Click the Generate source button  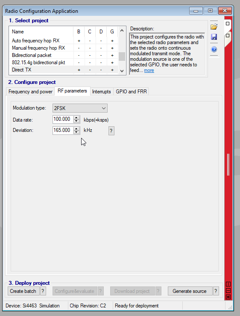click(x=190, y=291)
